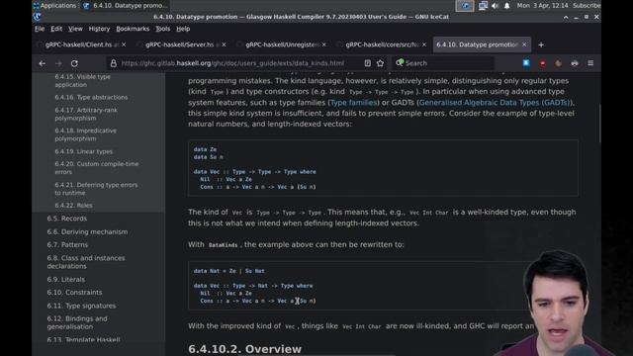Open the browser hamburger menu
Viewport: 633px width, 356px height.
[590, 63]
